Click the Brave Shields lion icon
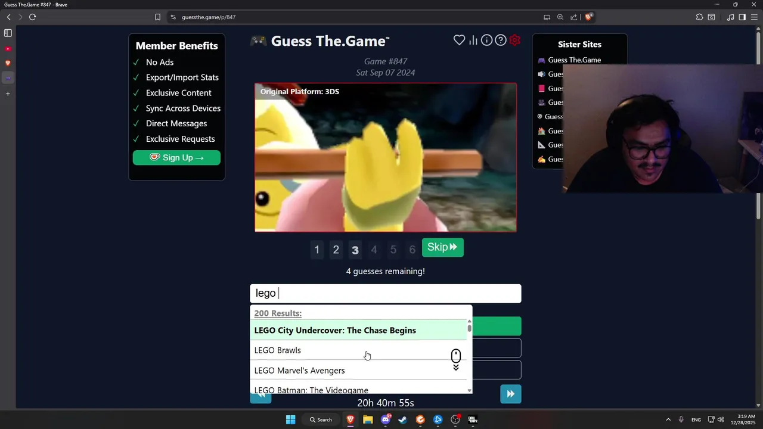 588,17
